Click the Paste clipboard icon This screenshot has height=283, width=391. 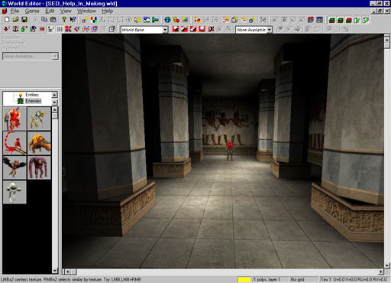click(53, 20)
